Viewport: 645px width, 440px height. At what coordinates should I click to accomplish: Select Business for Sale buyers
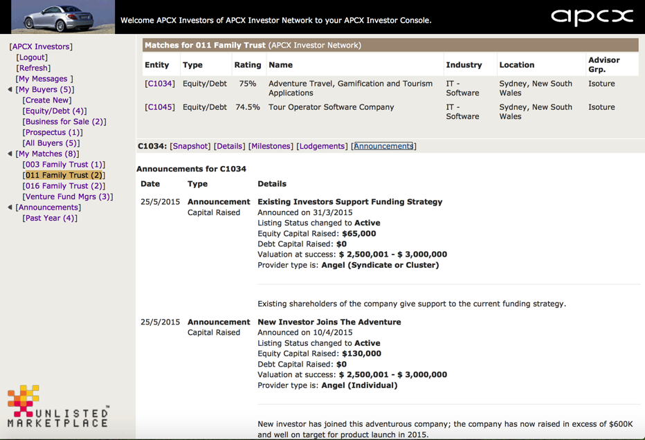pyautogui.click(x=64, y=122)
